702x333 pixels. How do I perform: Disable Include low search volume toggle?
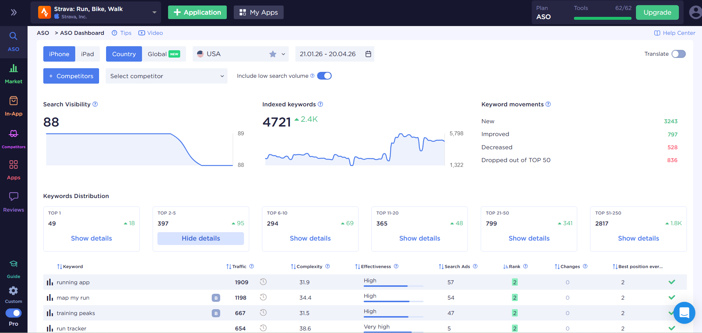(x=324, y=76)
